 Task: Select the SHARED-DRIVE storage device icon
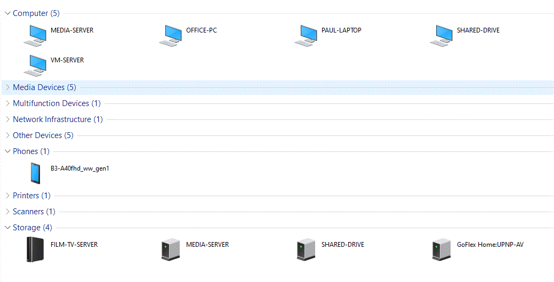click(x=306, y=249)
